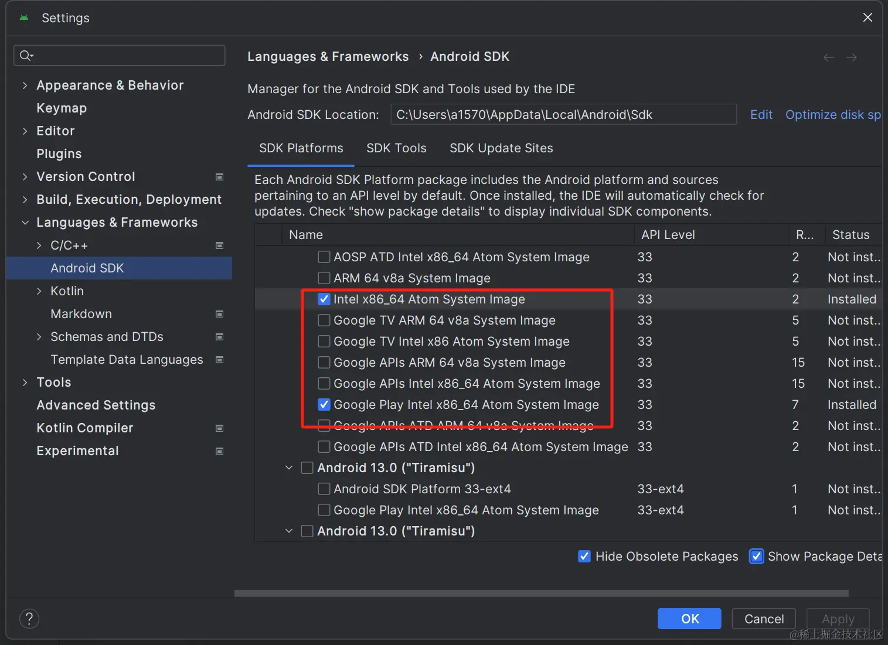Image resolution: width=888 pixels, height=645 pixels.
Task: Switch to the SDK Tools tab
Action: 396,148
